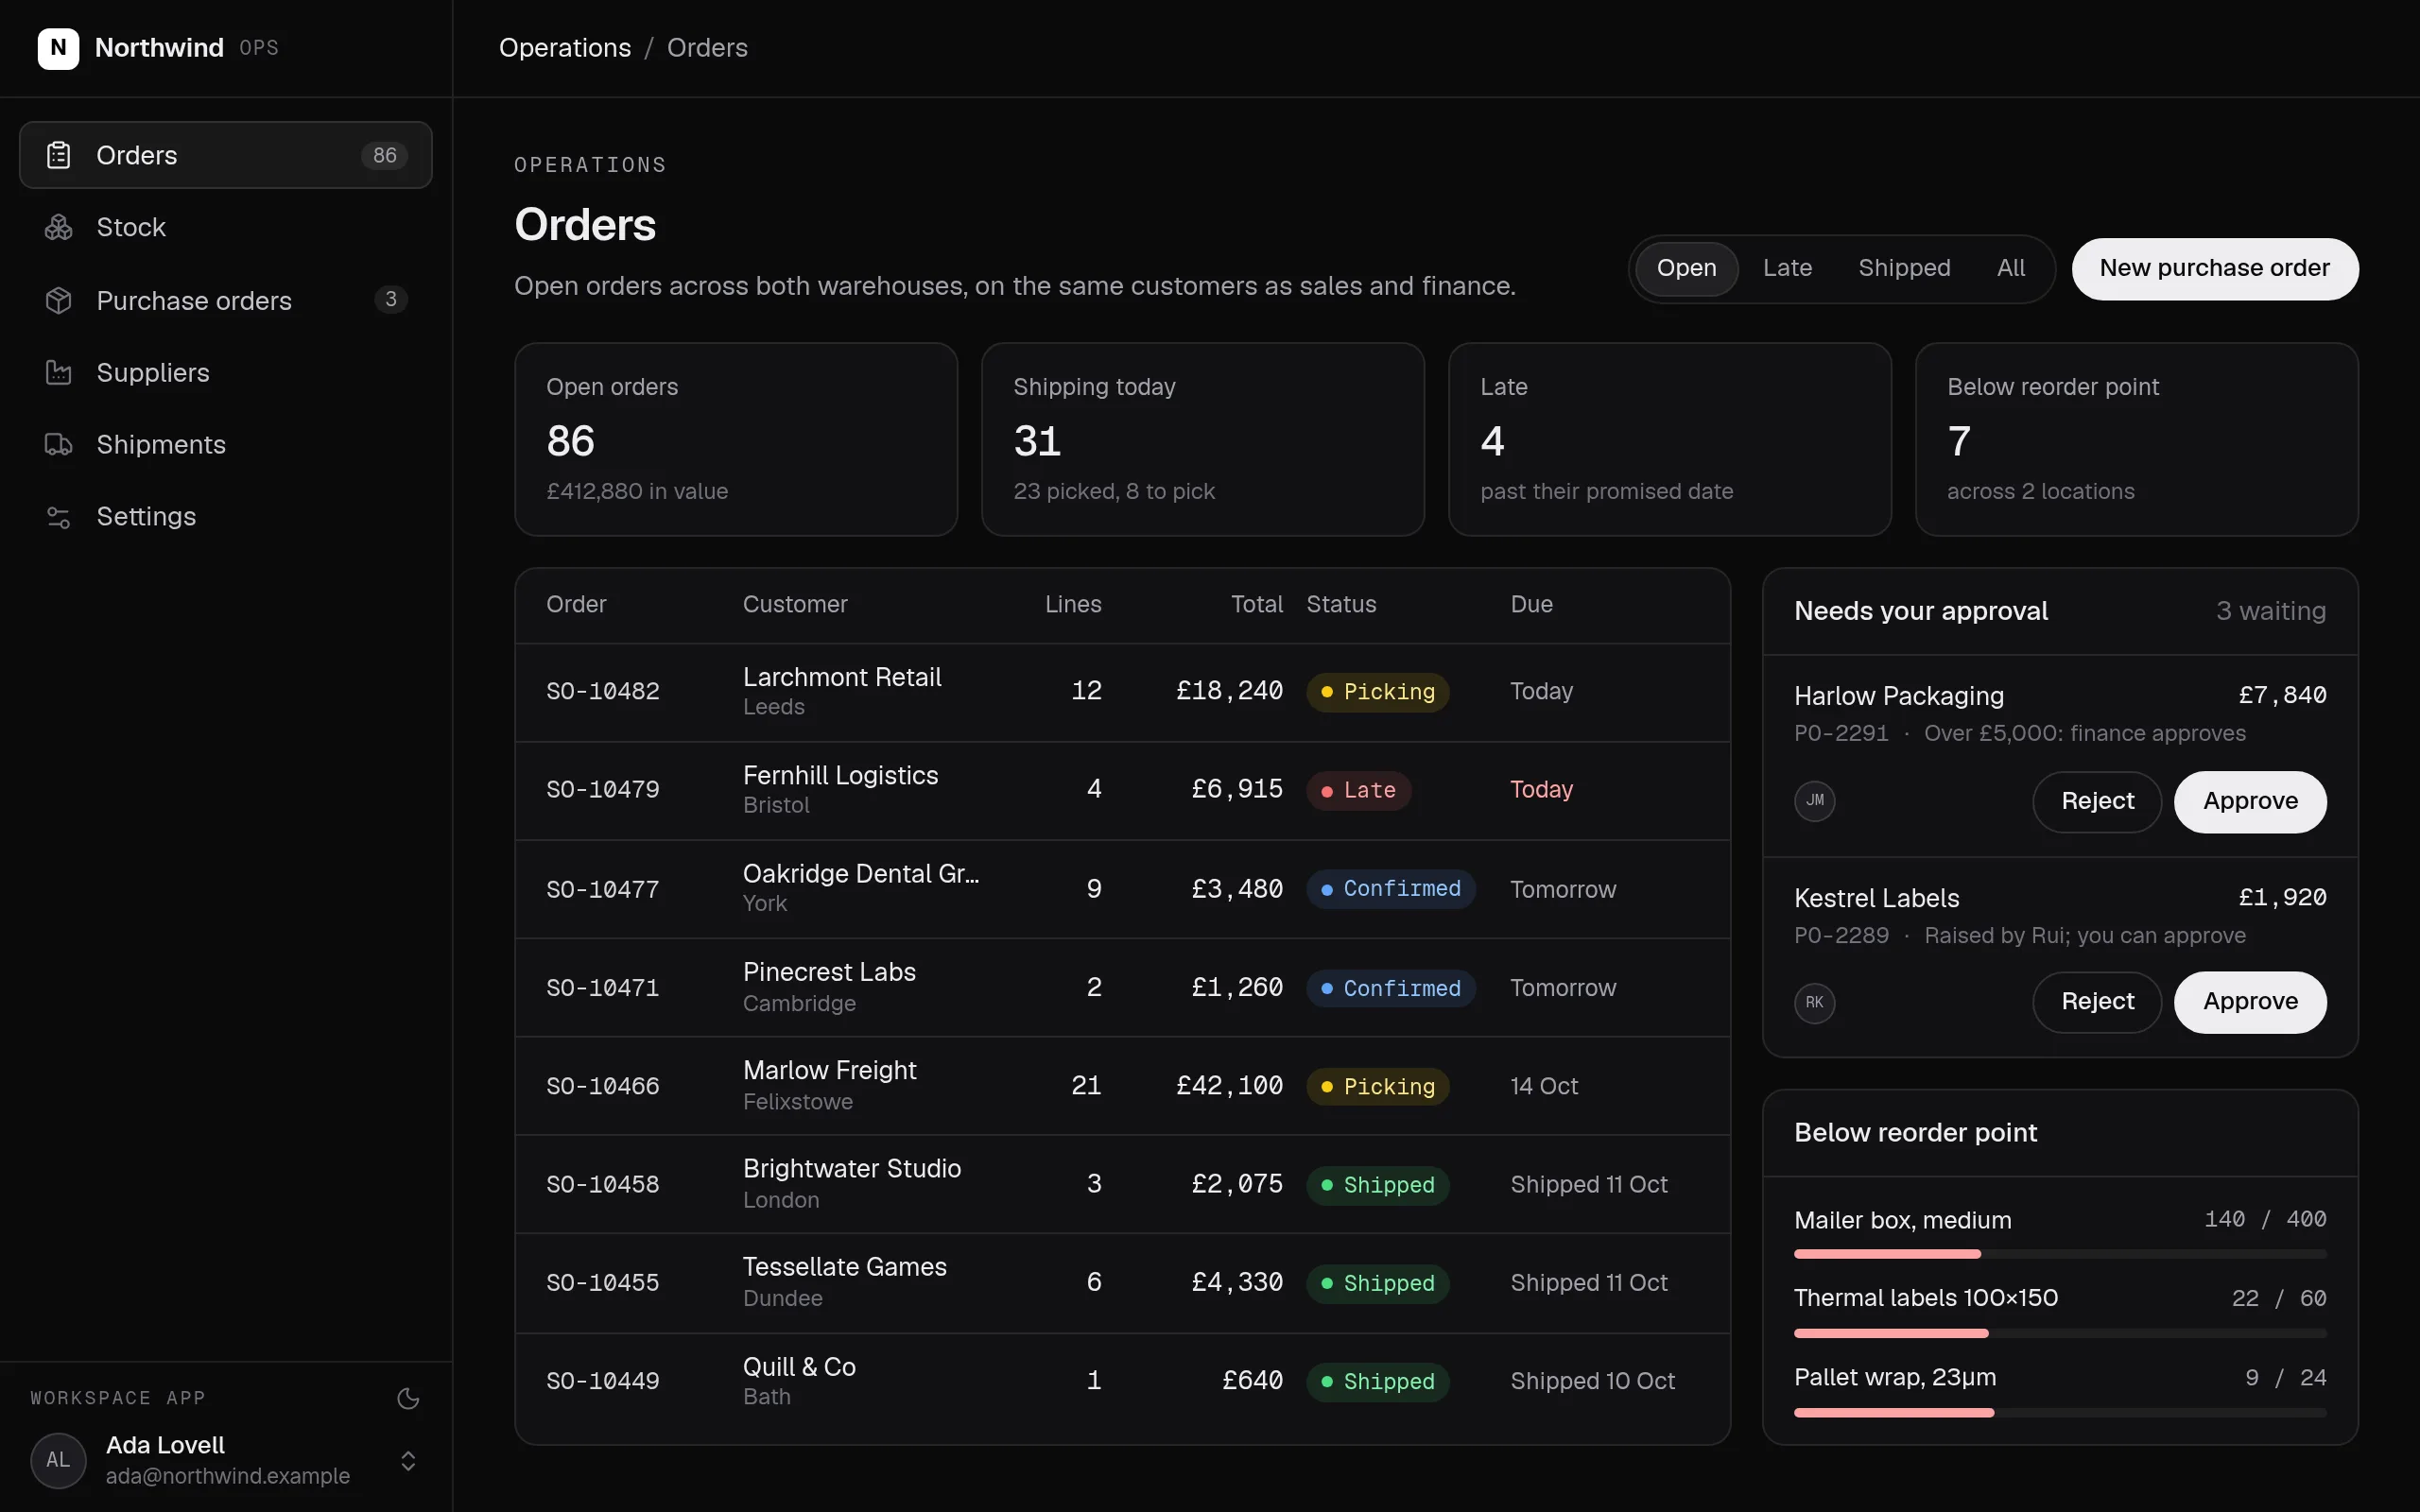Click the Total column header
2420x1512 pixels.
coord(1256,604)
